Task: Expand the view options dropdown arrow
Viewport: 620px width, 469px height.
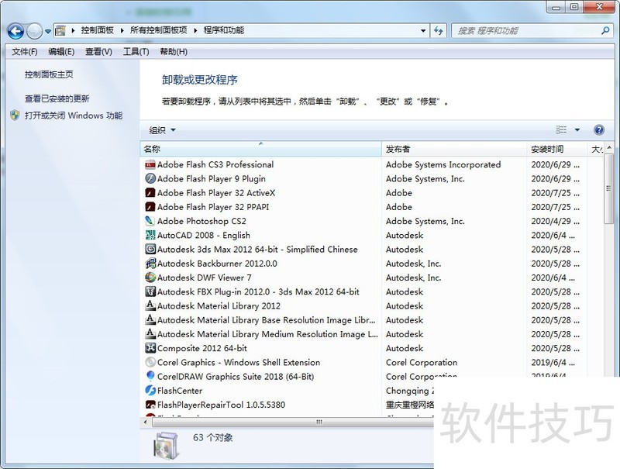Action: (x=577, y=129)
